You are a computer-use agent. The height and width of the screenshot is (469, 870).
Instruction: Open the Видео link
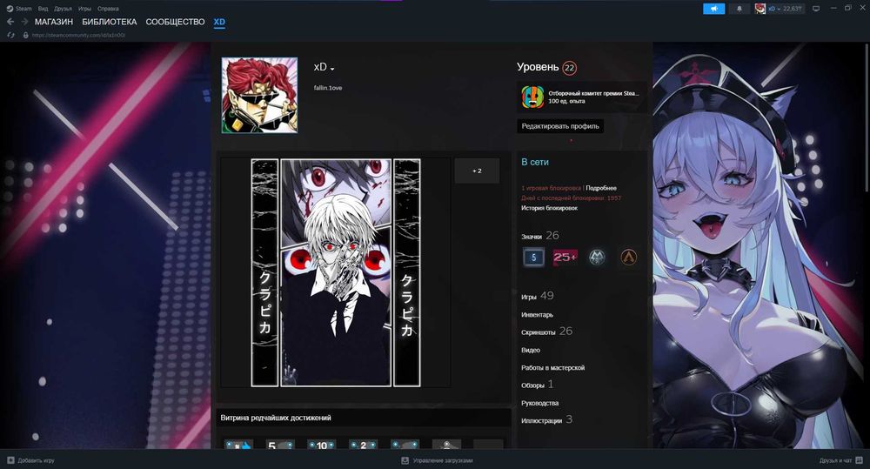click(531, 350)
